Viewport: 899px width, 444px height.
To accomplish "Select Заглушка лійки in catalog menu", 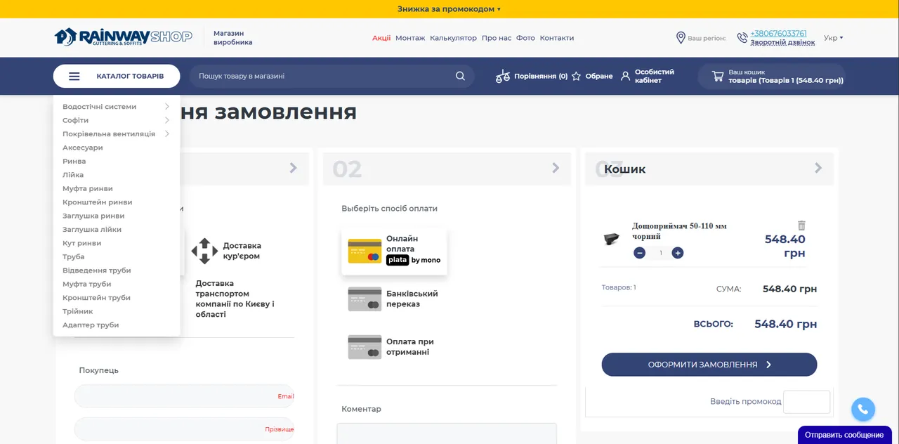I will coord(92,230).
